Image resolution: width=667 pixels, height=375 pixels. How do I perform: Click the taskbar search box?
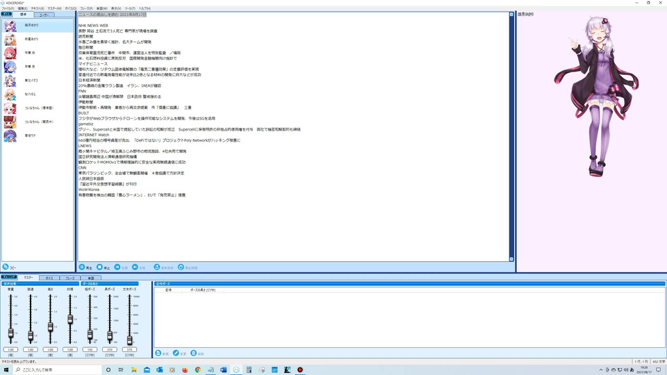click(x=58, y=370)
